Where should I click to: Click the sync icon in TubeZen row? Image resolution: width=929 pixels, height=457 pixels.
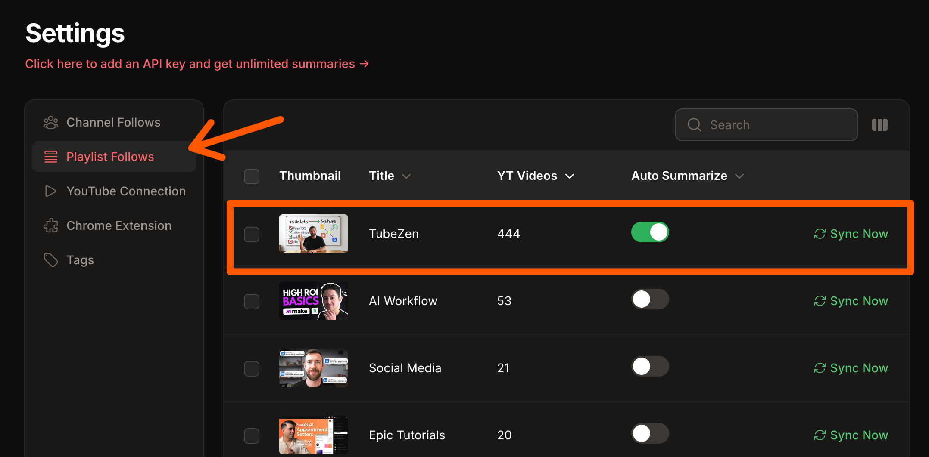820,234
